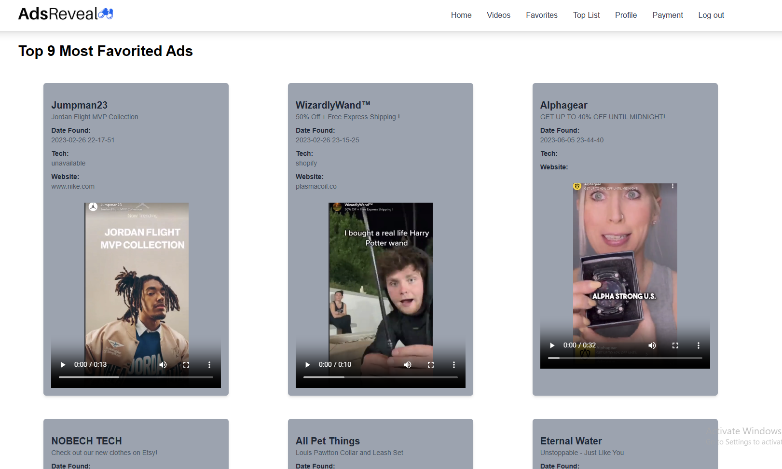
Task: Play the Alphagear ad video
Action: (552, 345)
